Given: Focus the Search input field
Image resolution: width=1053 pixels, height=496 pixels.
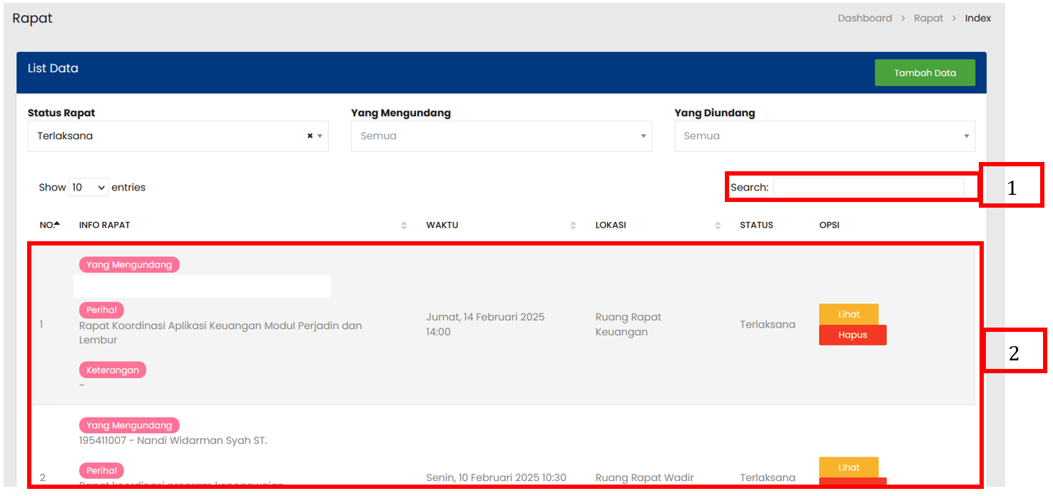Looking at the screenshot, I should 868,188.
